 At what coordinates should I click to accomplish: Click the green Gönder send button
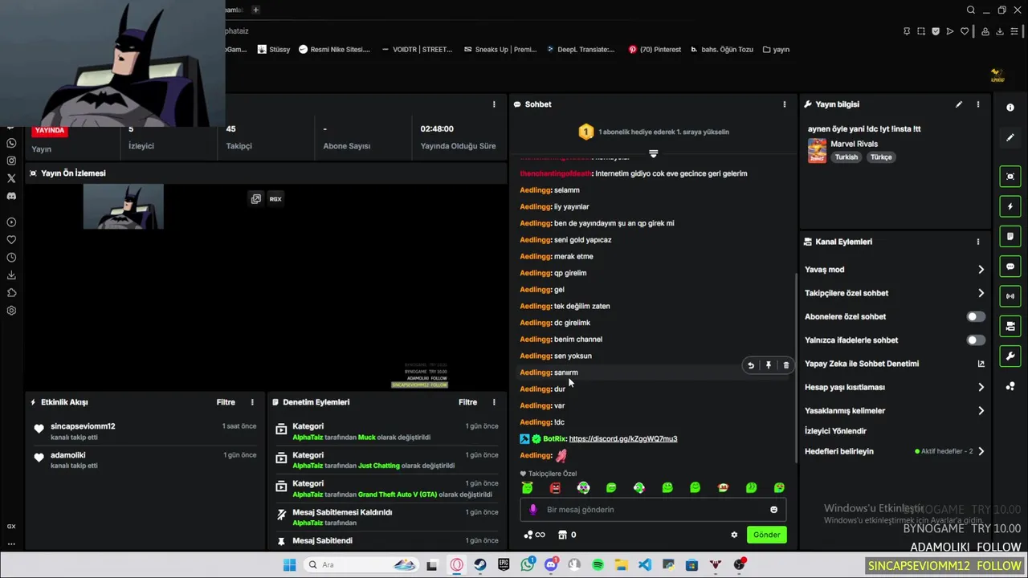pos(766,535)
